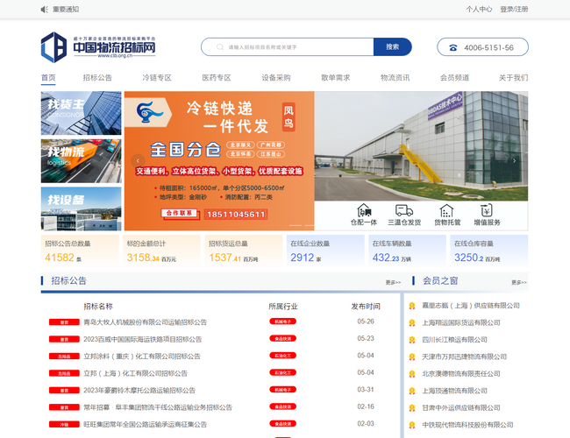Open the 青岛大牧人机械股份有限公司运输招标公告 listing

click(x=145, y=321)
